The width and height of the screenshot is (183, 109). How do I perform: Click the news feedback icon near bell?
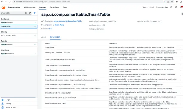tap(176, 7)
